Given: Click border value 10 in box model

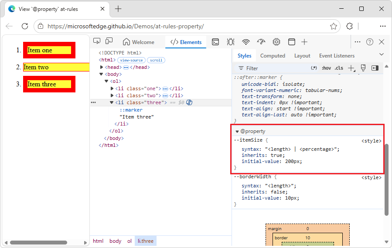Looking at the screenshot, I should (x=307, y=238).
